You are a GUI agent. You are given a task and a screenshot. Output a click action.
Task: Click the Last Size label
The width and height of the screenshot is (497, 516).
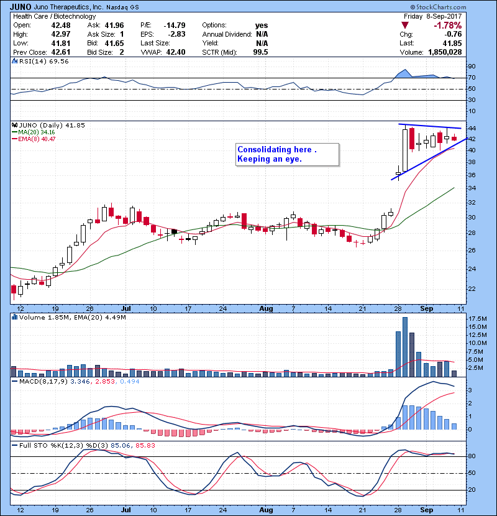155,43
